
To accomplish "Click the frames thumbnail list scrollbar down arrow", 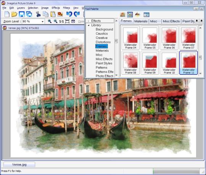I will pyautogui.click(x=200, y=74).
